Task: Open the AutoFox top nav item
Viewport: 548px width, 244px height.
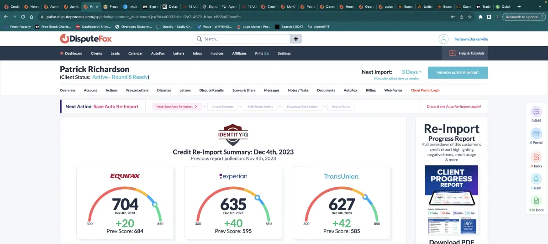Action: [x=158, y=53]
